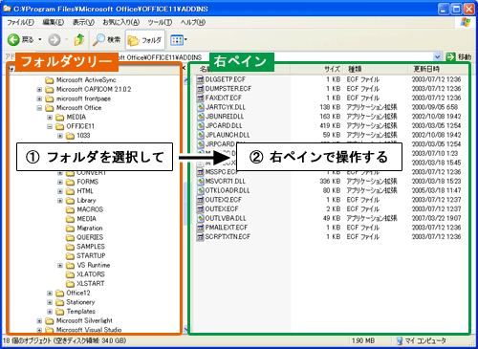This screenshot has width=478, height=349.
Task: Collapse the OFFICE11 folder node
Action: tap(50, 126)
